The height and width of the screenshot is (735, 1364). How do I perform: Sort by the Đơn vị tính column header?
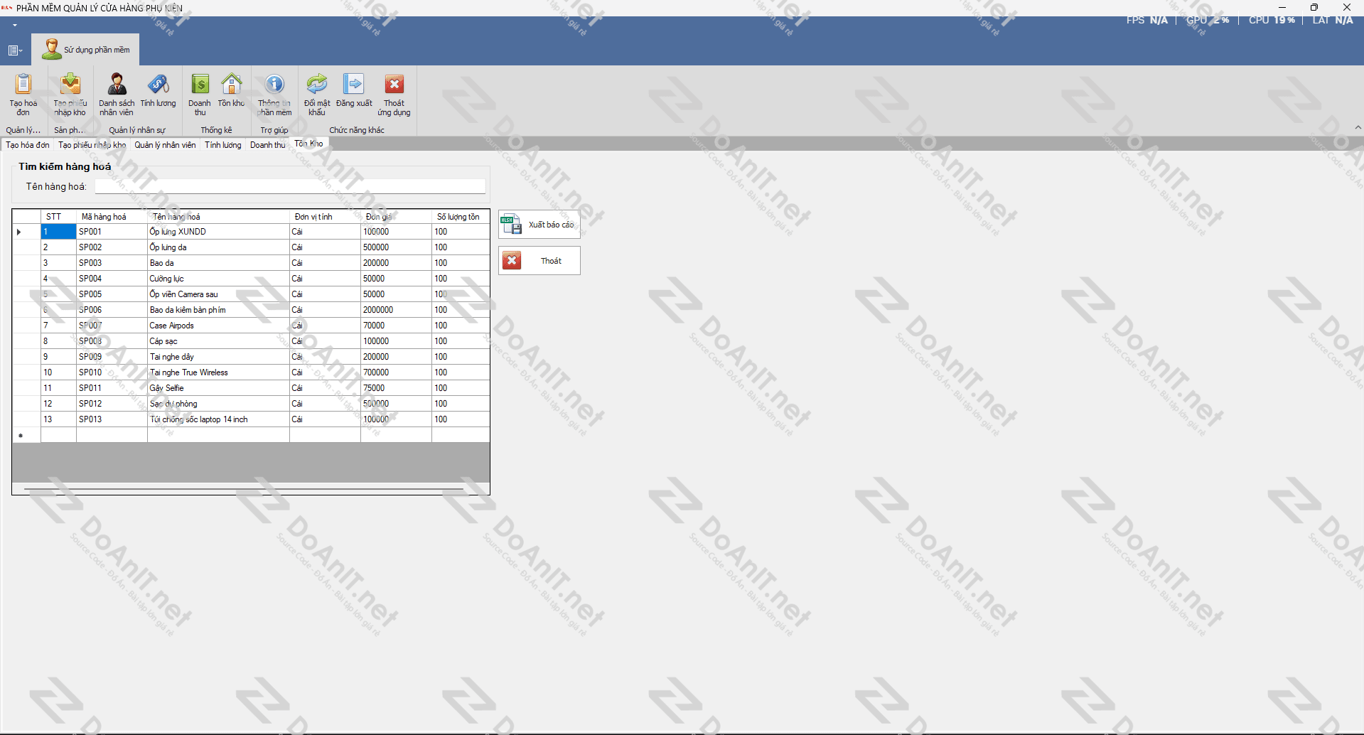(x=325, y=217)
